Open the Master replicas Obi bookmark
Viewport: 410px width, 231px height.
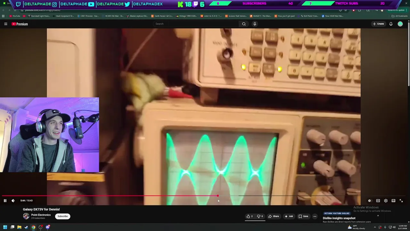coord(137,16)
